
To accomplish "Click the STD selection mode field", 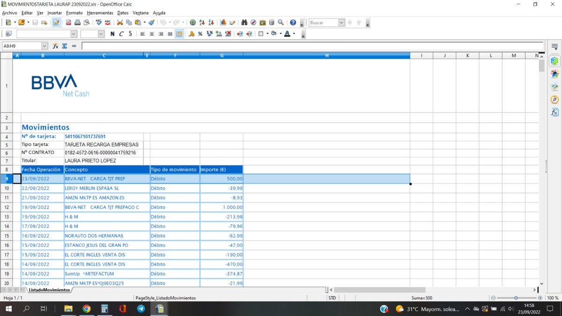I will coord(332,298).
